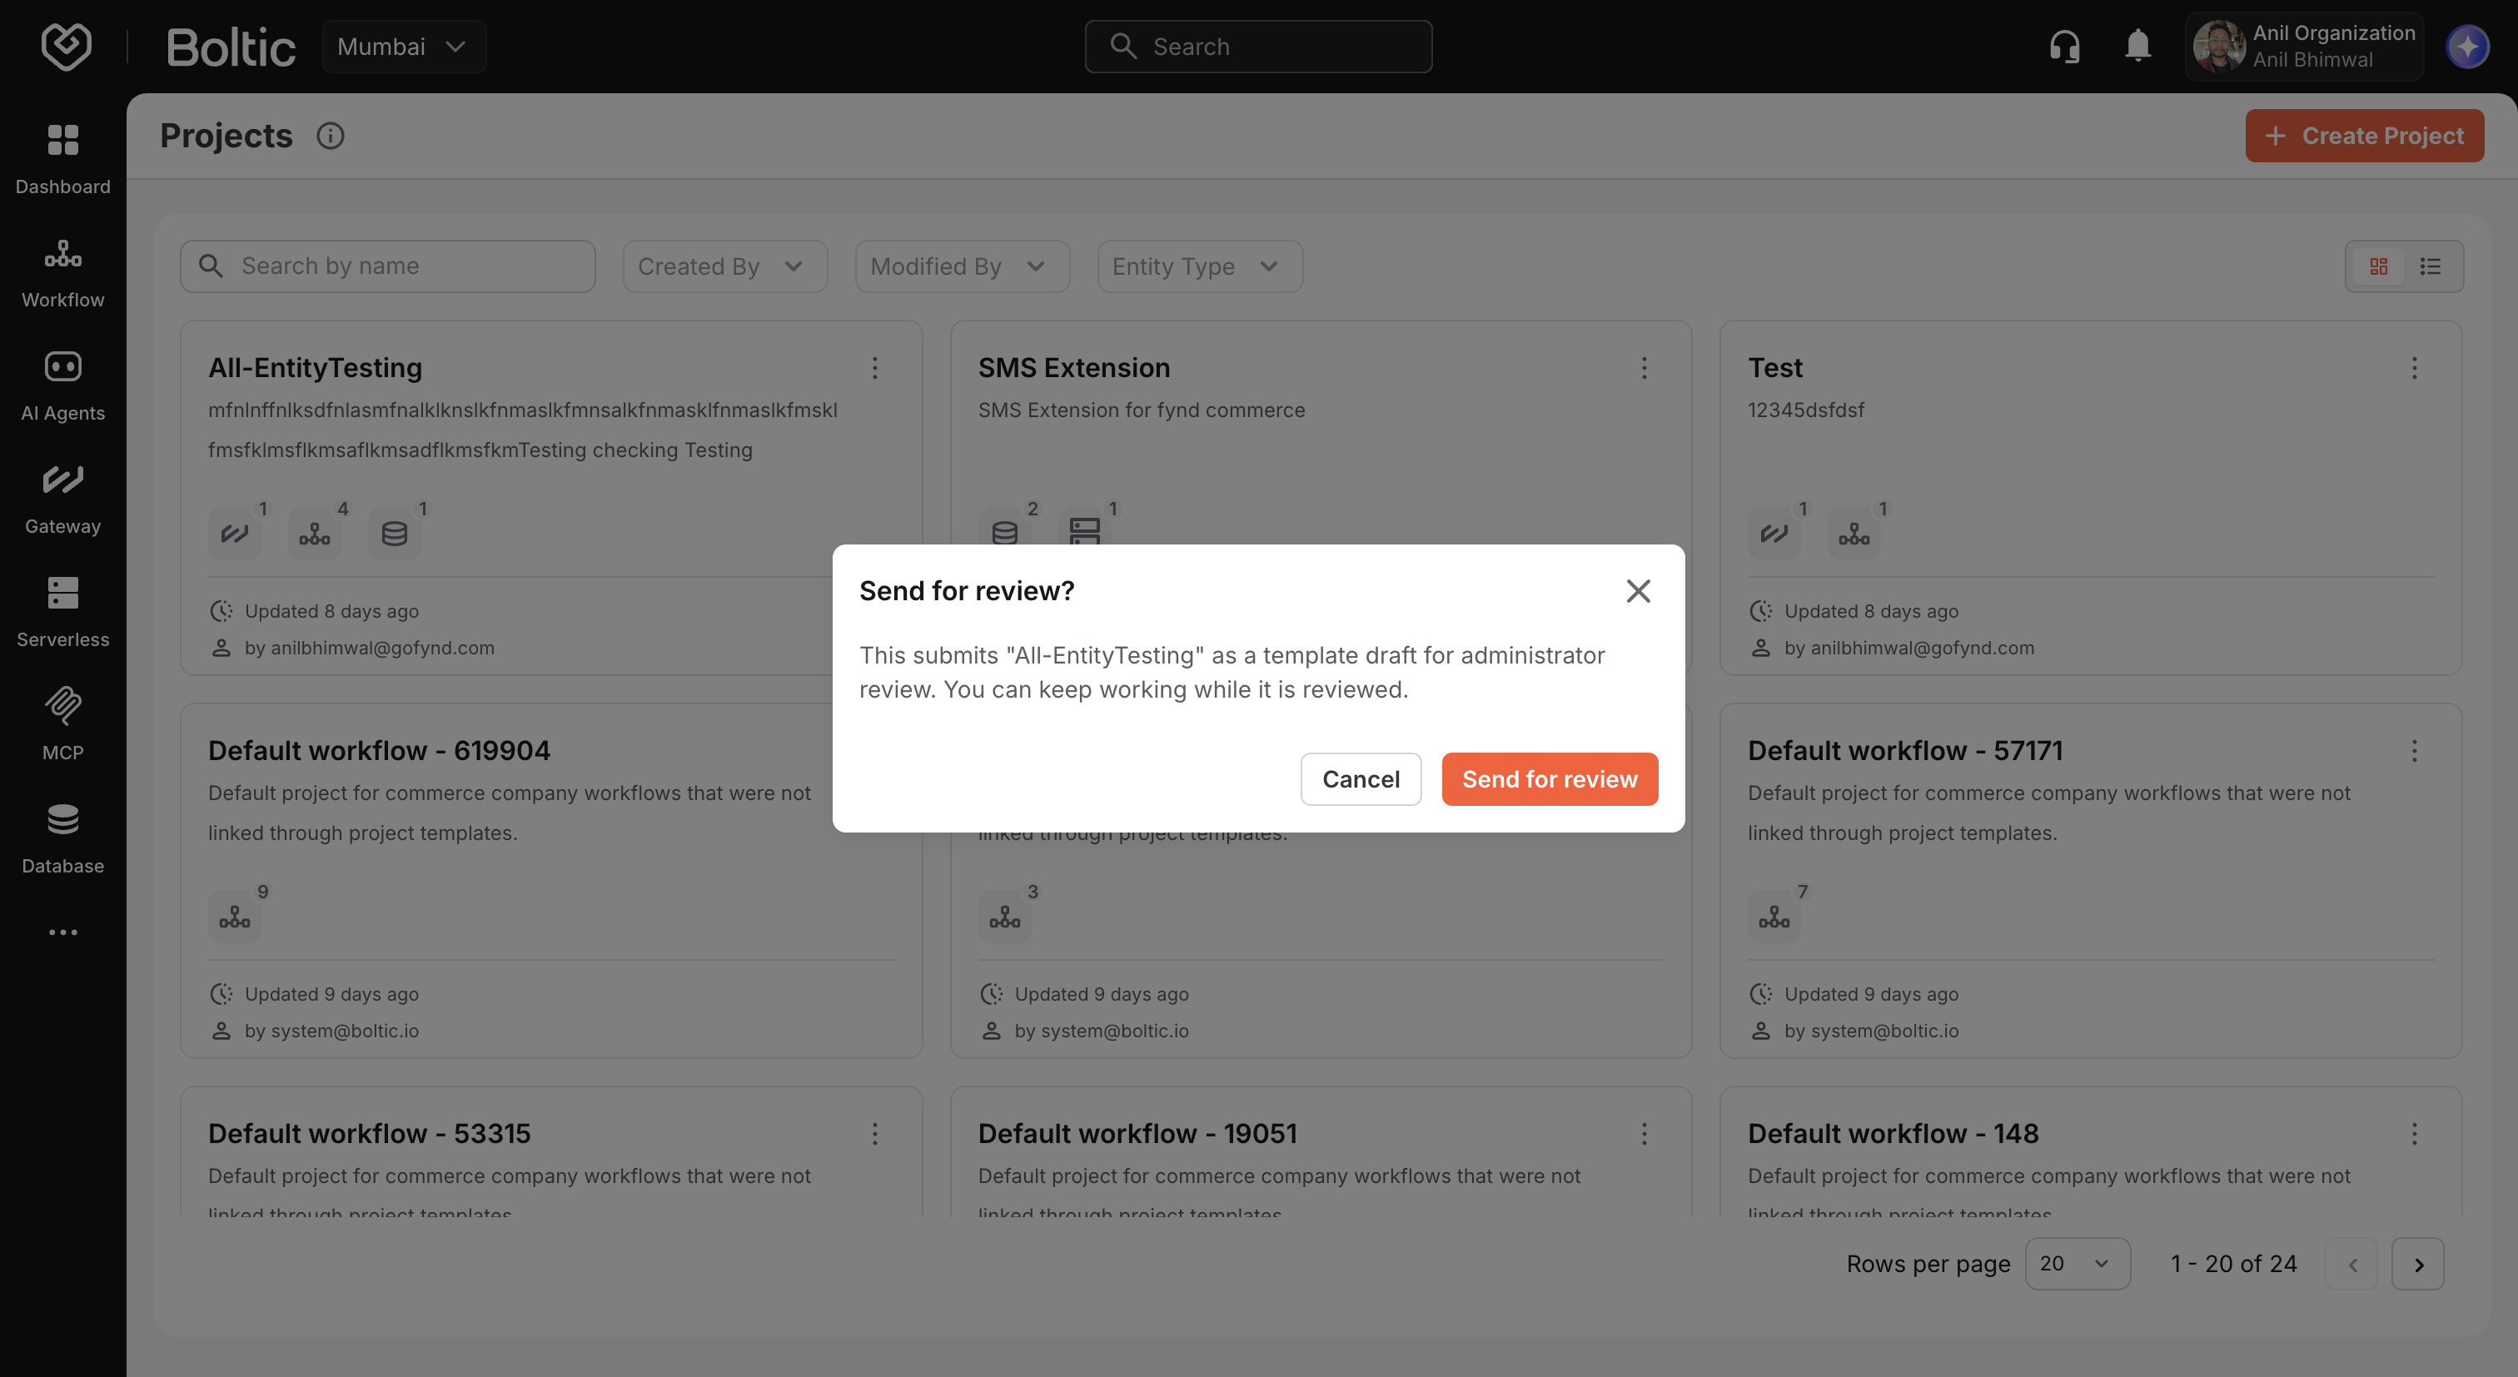This screenshot has height=1377, width=2518.
Task: Open the Test project title
Action: 1775,367
